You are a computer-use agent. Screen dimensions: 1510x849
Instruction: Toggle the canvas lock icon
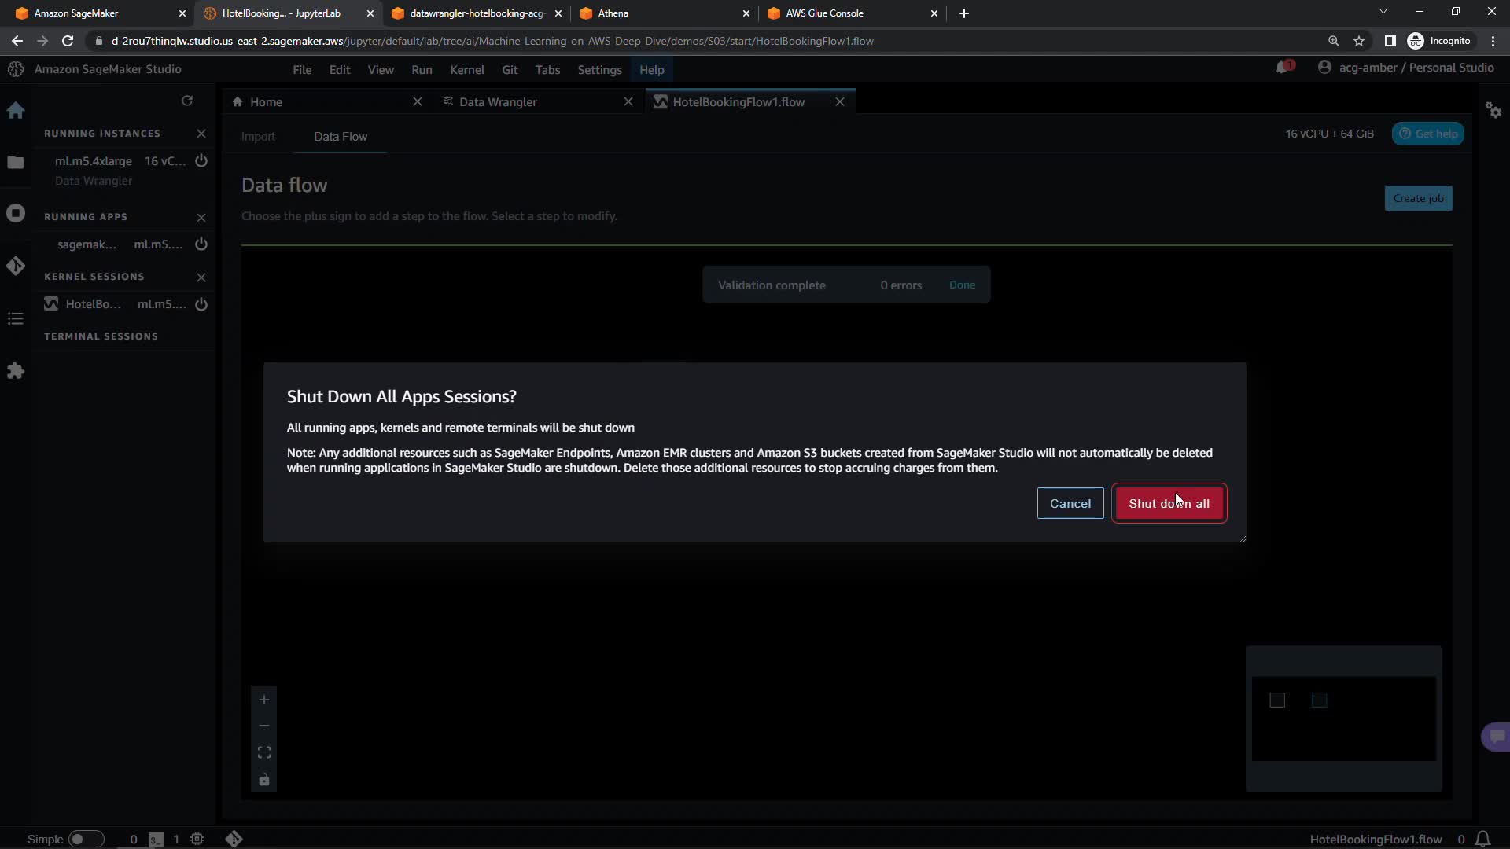pos(264,780)
